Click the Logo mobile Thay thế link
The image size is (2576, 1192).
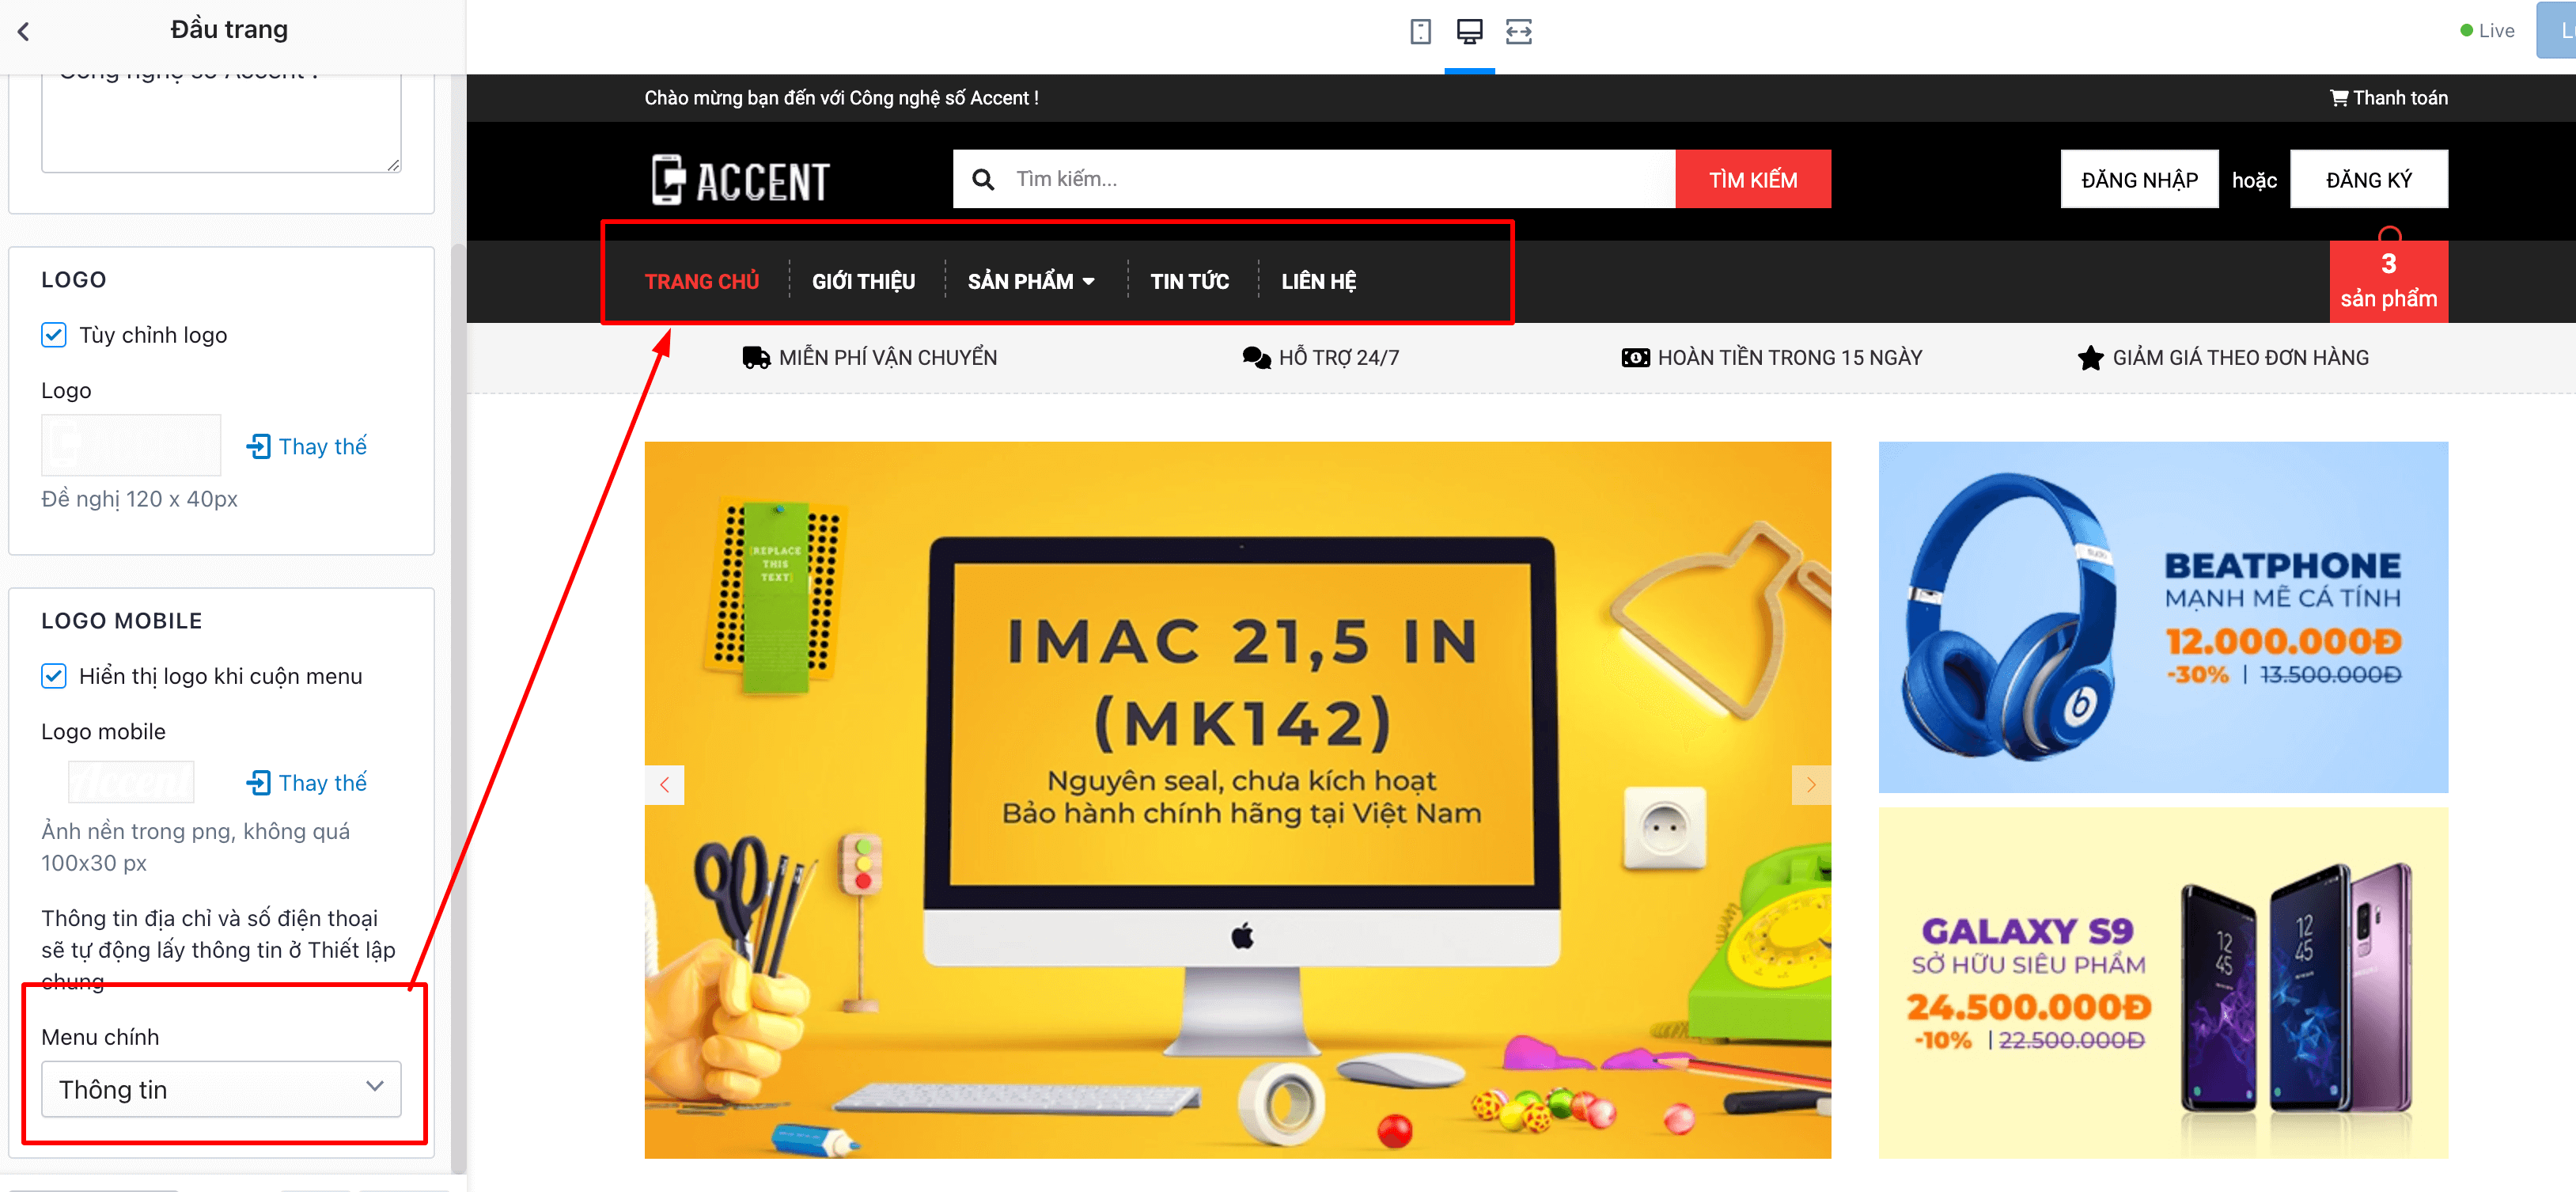point(307,783)
